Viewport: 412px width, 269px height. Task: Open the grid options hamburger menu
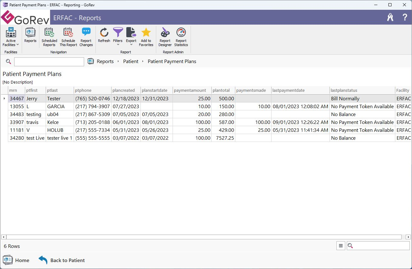pyautogui.click(x=340, y=246)
